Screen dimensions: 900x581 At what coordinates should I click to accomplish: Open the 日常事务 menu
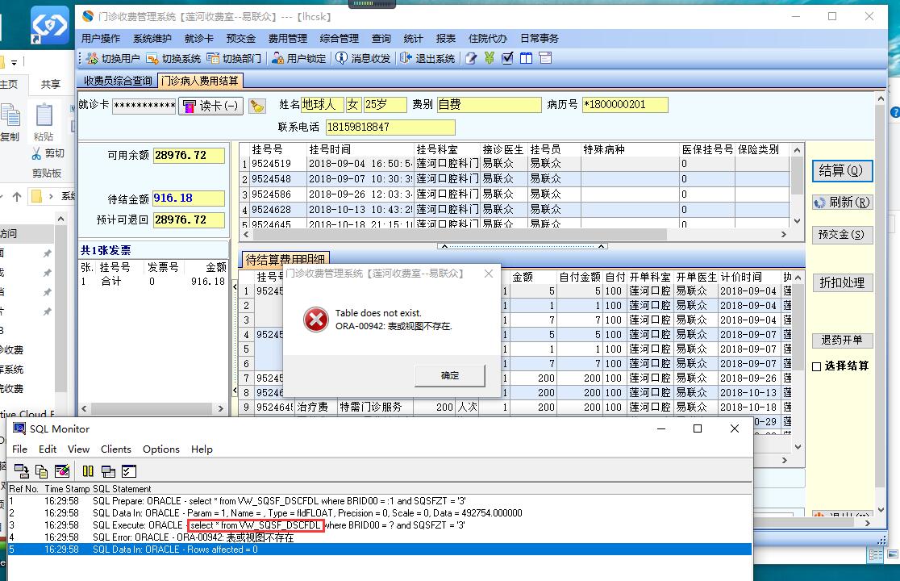coord(539,39)
